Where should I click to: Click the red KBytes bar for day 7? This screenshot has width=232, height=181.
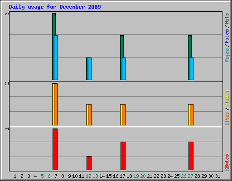(55, 149)
